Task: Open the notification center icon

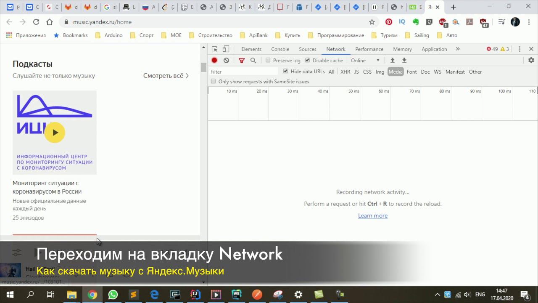Action: click(x=525, y=295)
